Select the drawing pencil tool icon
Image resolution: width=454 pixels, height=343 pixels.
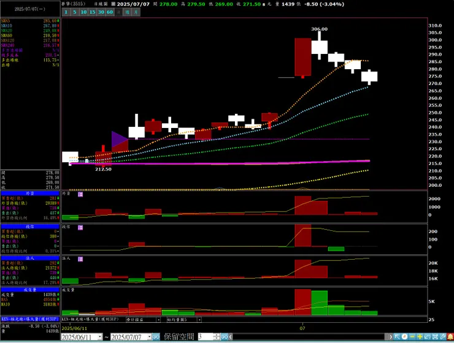442,337
